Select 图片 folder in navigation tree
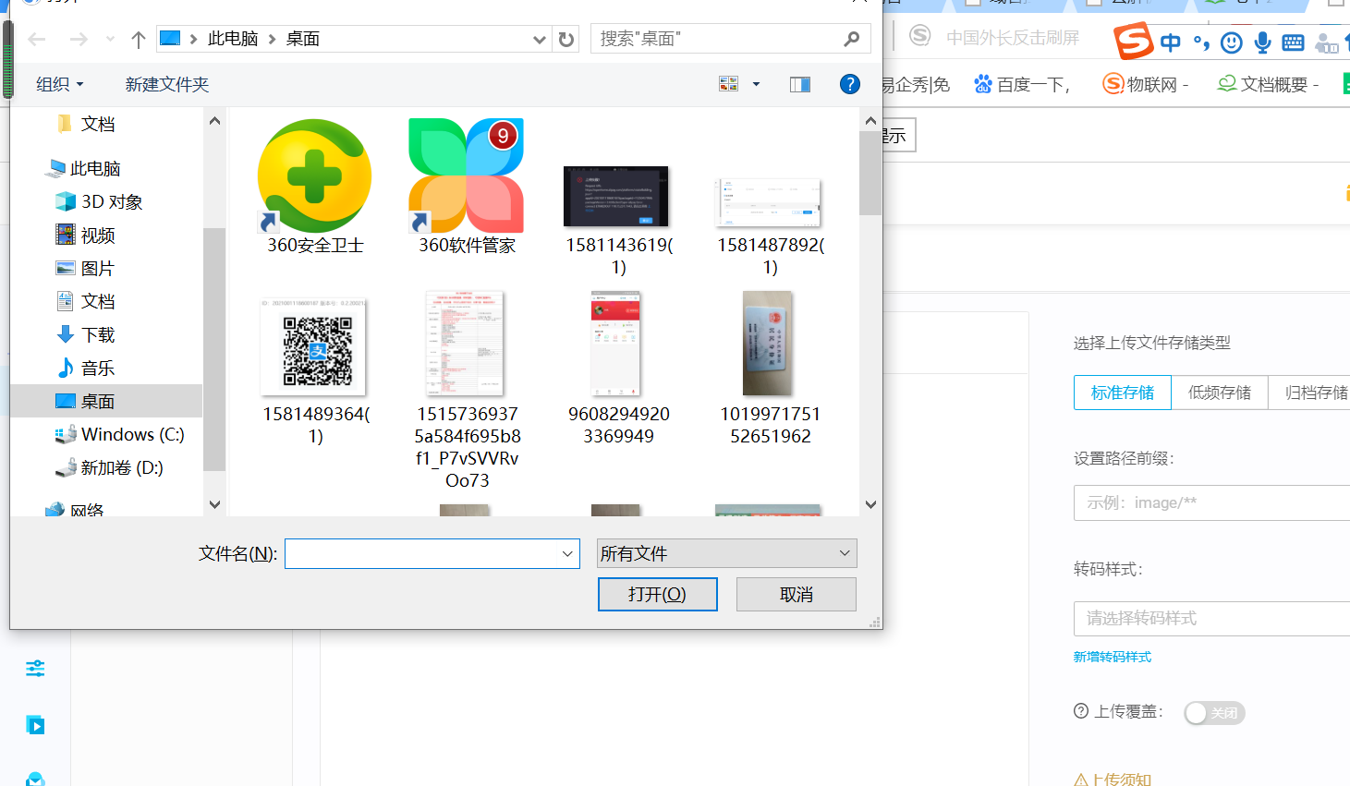 pyautogui.click(x=86, y=268)
